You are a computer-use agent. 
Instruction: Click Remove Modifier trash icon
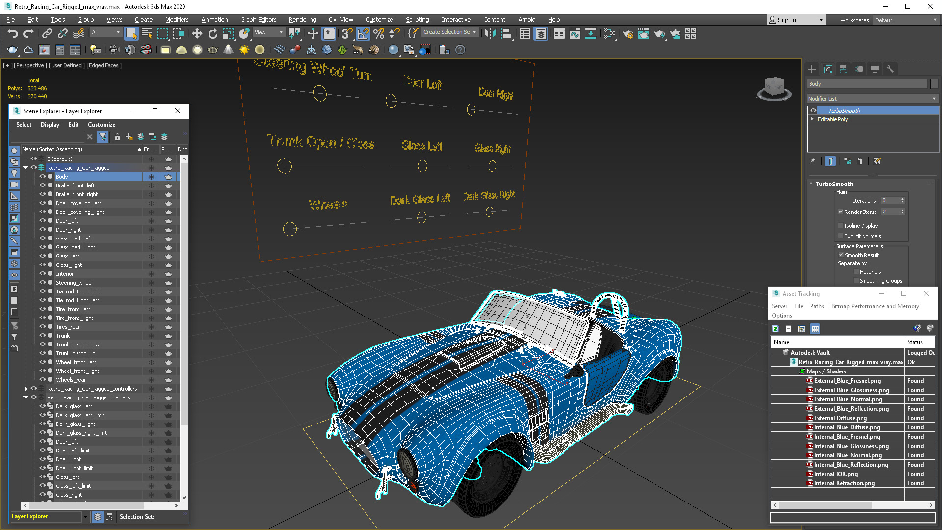point(860,161)
